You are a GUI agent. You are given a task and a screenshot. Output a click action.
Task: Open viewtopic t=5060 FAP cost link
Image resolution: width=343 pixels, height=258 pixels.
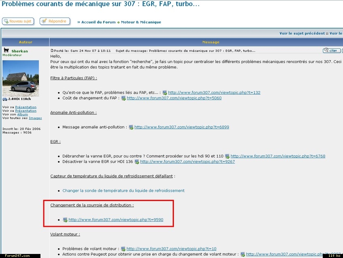(x=174, y=98)
